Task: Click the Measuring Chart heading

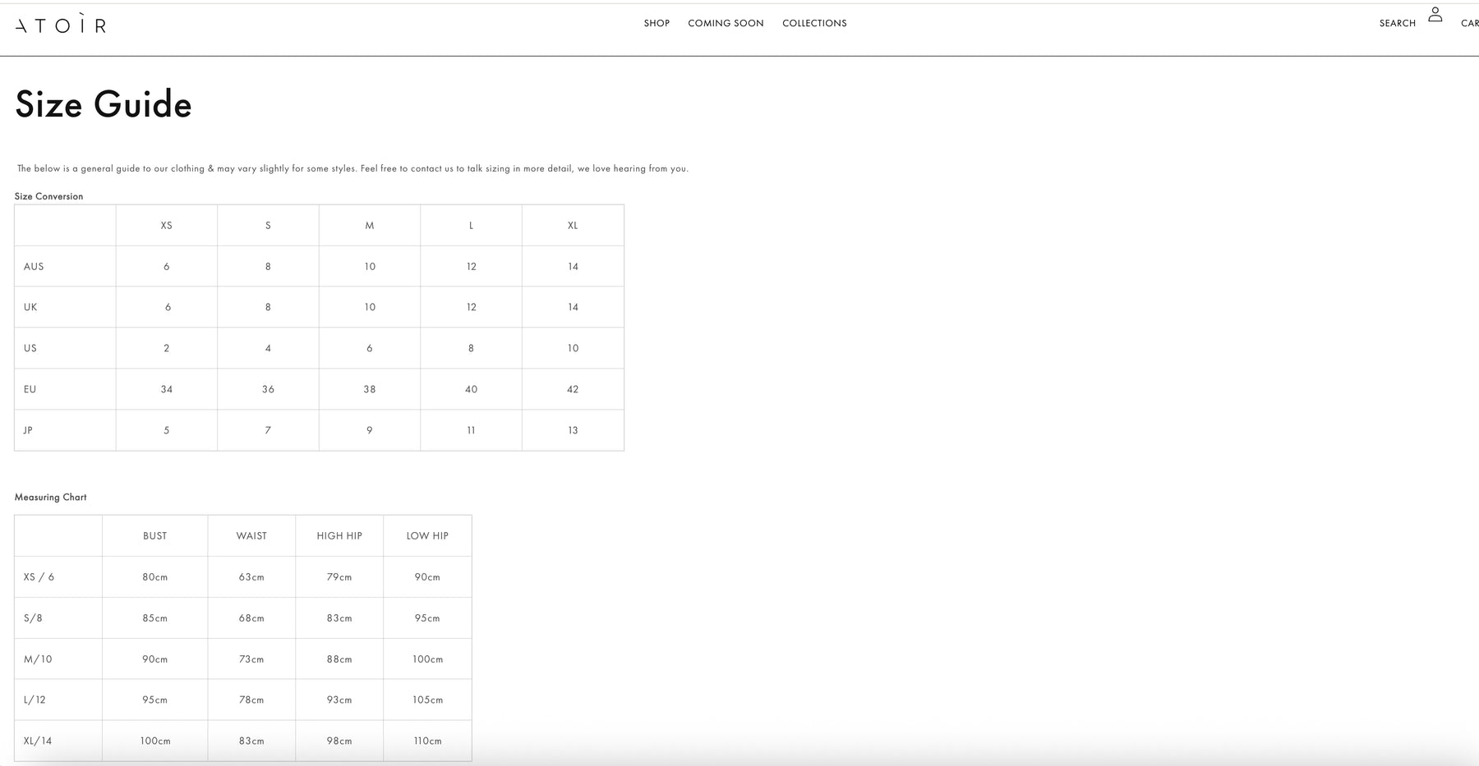Action: coord(50,497)
